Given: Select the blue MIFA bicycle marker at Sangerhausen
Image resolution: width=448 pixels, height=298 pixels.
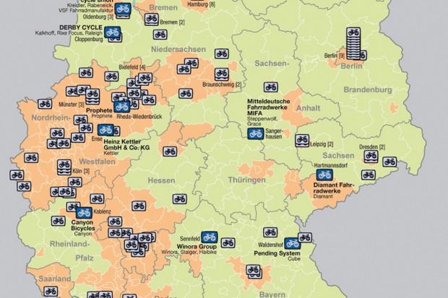Looking at the screenshot, I should click(x=254, y=133).
